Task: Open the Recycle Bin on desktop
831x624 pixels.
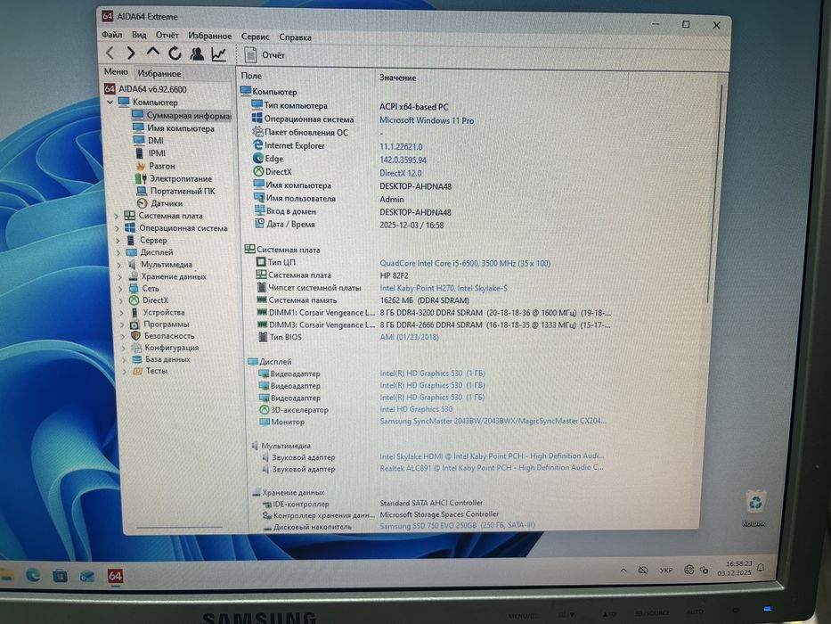Action: [x=754, y=508]
